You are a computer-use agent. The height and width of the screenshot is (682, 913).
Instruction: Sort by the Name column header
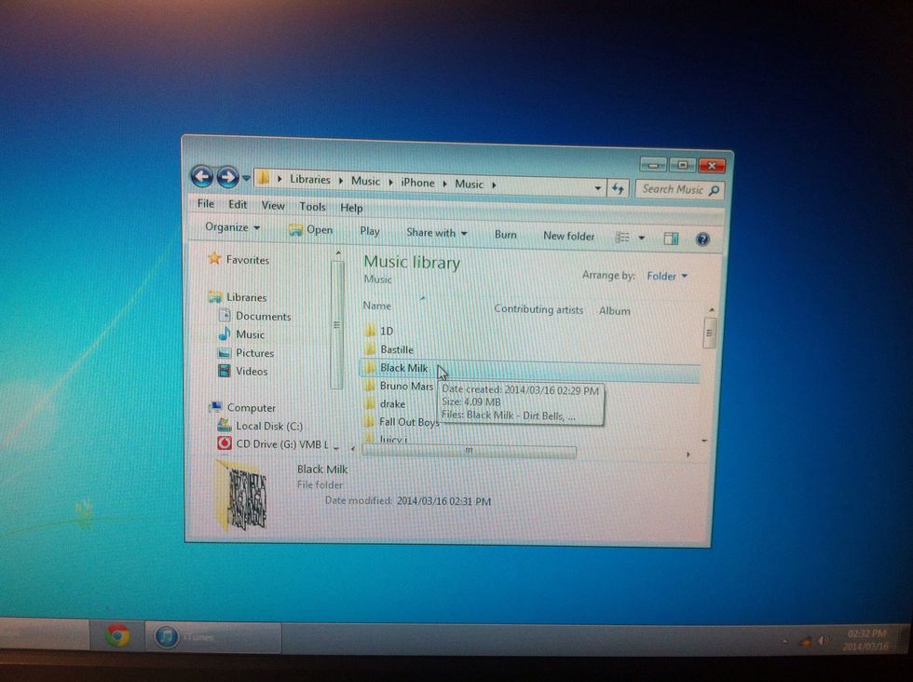point(377,306)
